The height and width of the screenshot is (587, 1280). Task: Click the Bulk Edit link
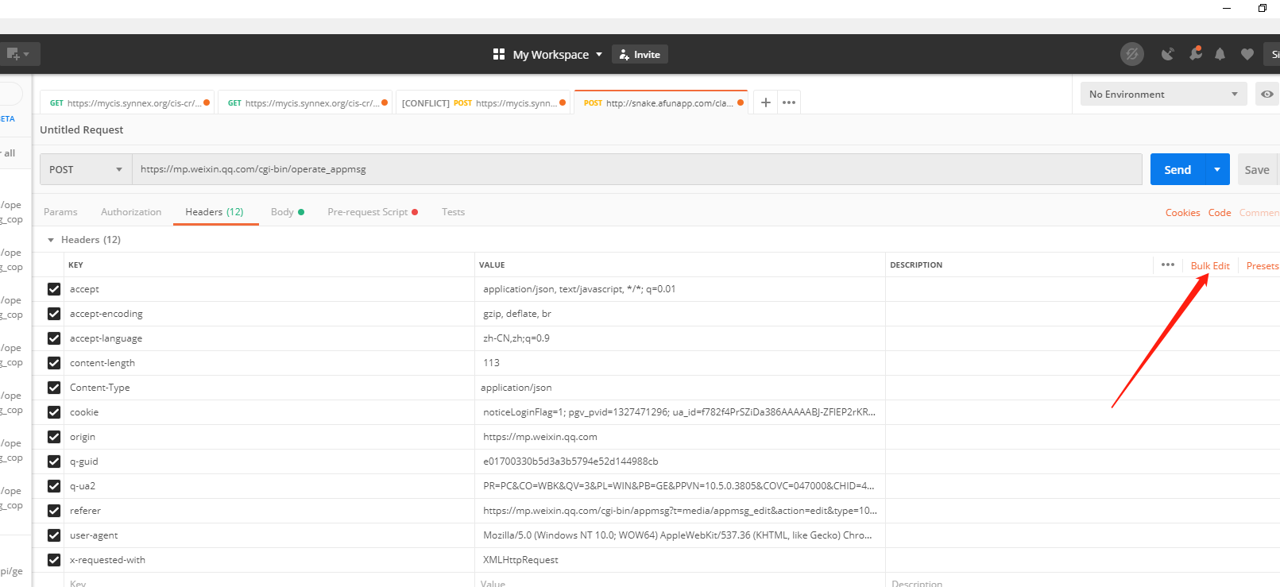pyautogui.click(x=1210, y=266)
